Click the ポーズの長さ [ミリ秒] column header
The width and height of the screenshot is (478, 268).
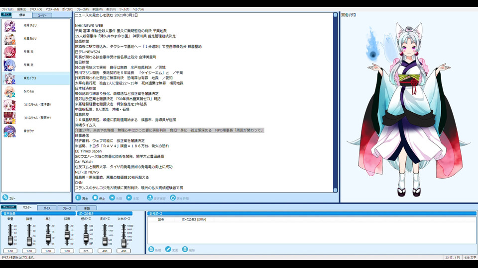coord(194,219)
